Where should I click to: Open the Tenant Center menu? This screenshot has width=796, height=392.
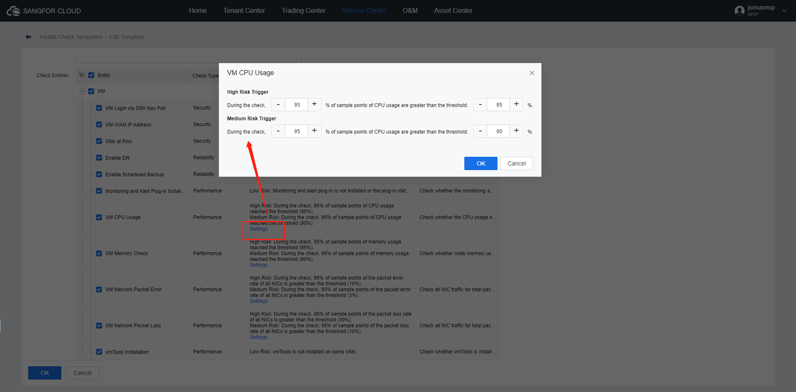point(244,11)
